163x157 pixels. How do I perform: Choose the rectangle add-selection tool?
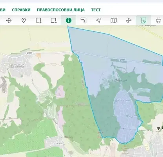pos(38,20)
